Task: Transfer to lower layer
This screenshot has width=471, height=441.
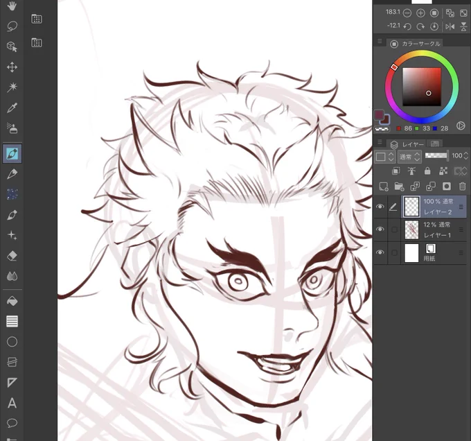Action: 415,187
